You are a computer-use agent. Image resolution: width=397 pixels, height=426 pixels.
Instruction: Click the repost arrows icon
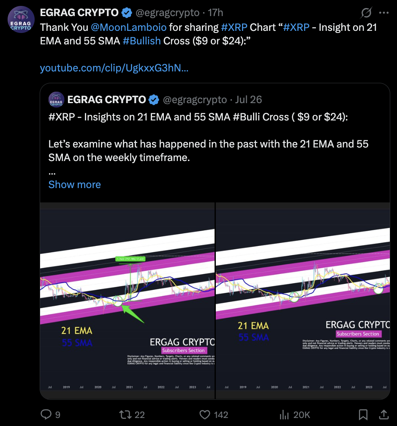tap(125, 415)
